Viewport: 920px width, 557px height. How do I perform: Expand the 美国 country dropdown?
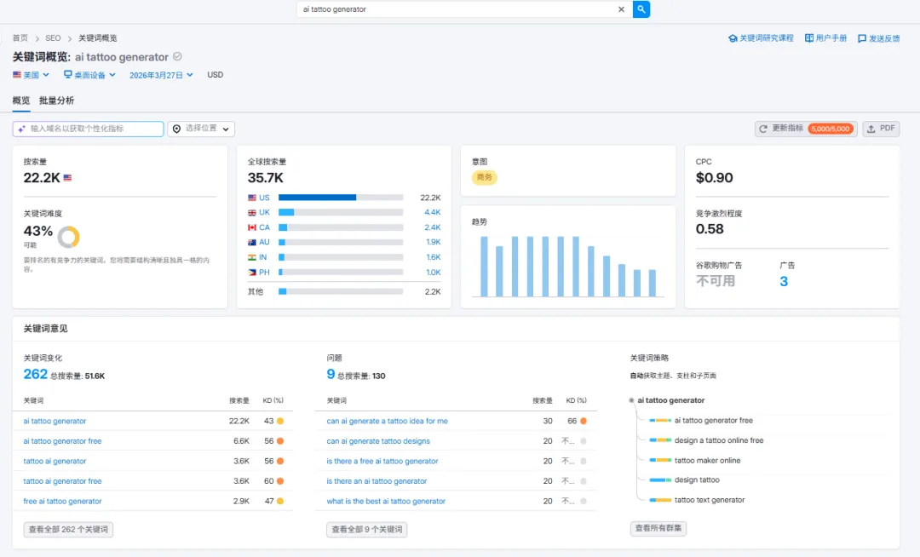point(32,75)
